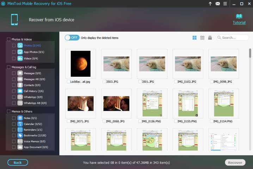Image resolution: width=253 pixels, height=169 pixels.
Task: Tick the Call History (3/6) checkbox
Action: [x=14, y=91]
